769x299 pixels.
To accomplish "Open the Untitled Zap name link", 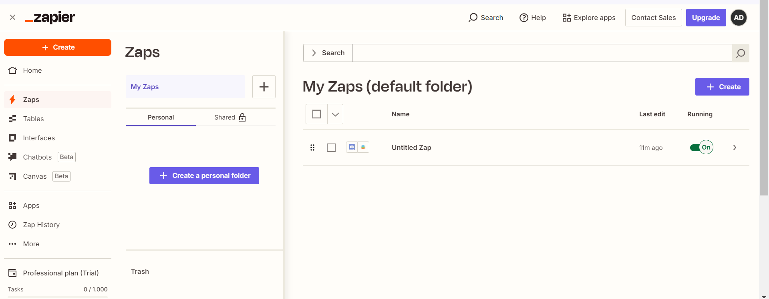I will 411,148.
